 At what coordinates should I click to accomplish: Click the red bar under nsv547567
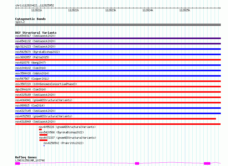pos(118,81)
